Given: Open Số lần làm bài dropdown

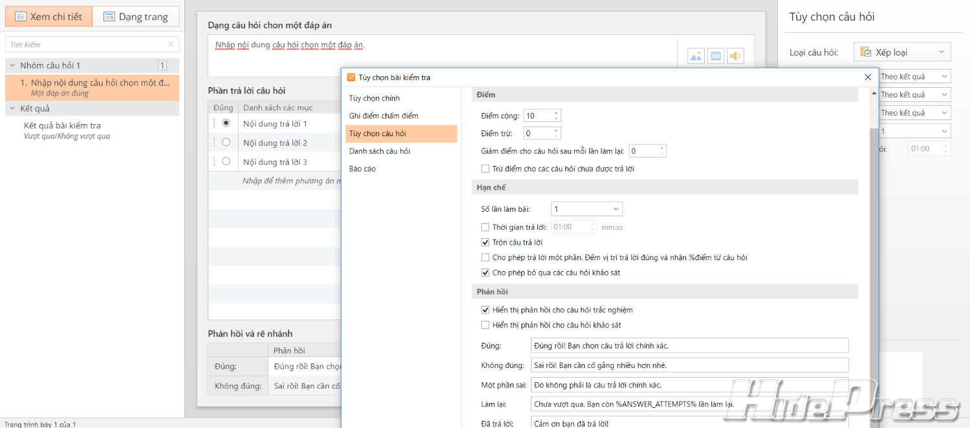Looking at the screenshot, I should [x=586, y=209].
